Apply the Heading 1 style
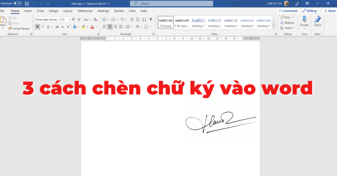Image resolution: width=337 pixels, height=176 pixels. click(198, 22)
